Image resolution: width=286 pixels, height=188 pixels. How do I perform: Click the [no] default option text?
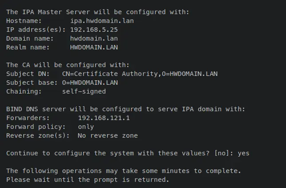click(222, 153)
